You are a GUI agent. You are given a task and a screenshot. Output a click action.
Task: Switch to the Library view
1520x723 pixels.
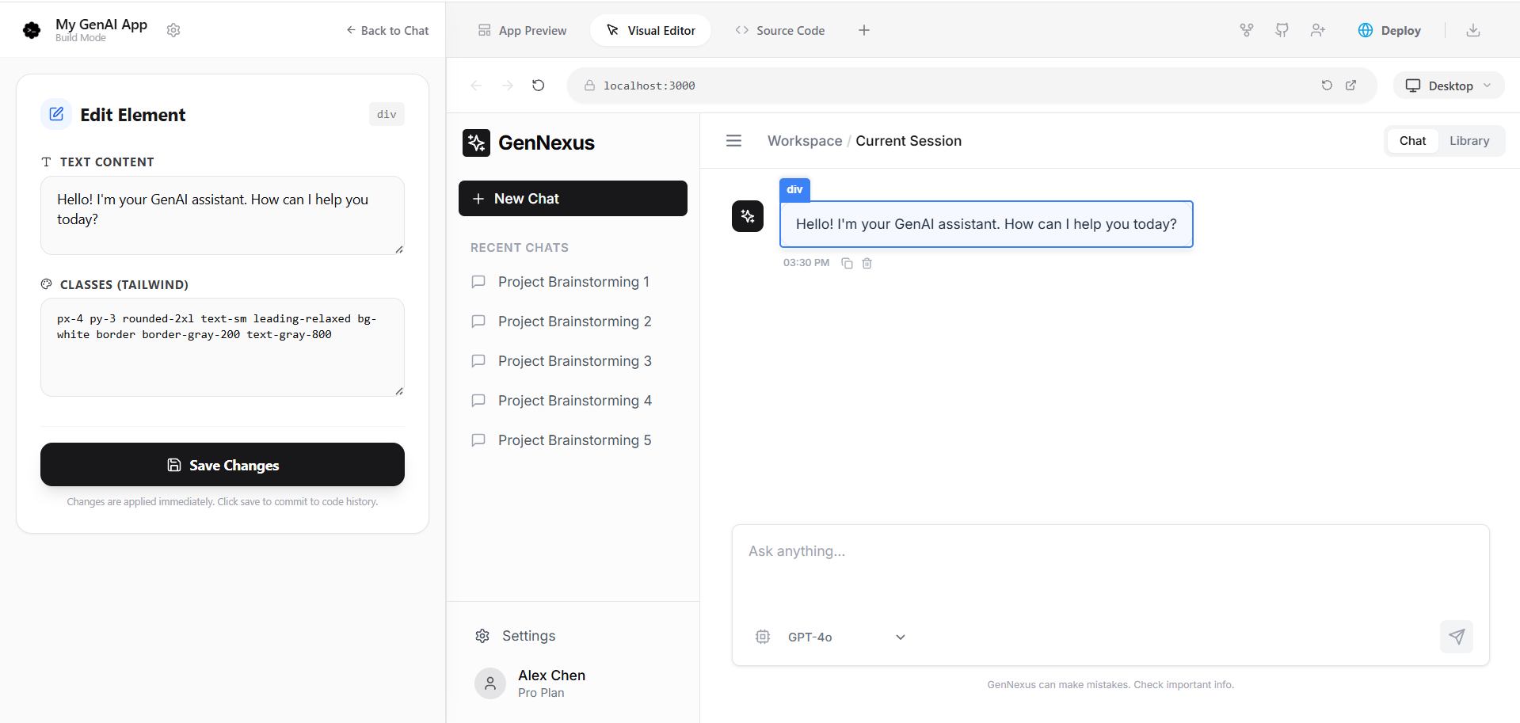(1469, 140)
